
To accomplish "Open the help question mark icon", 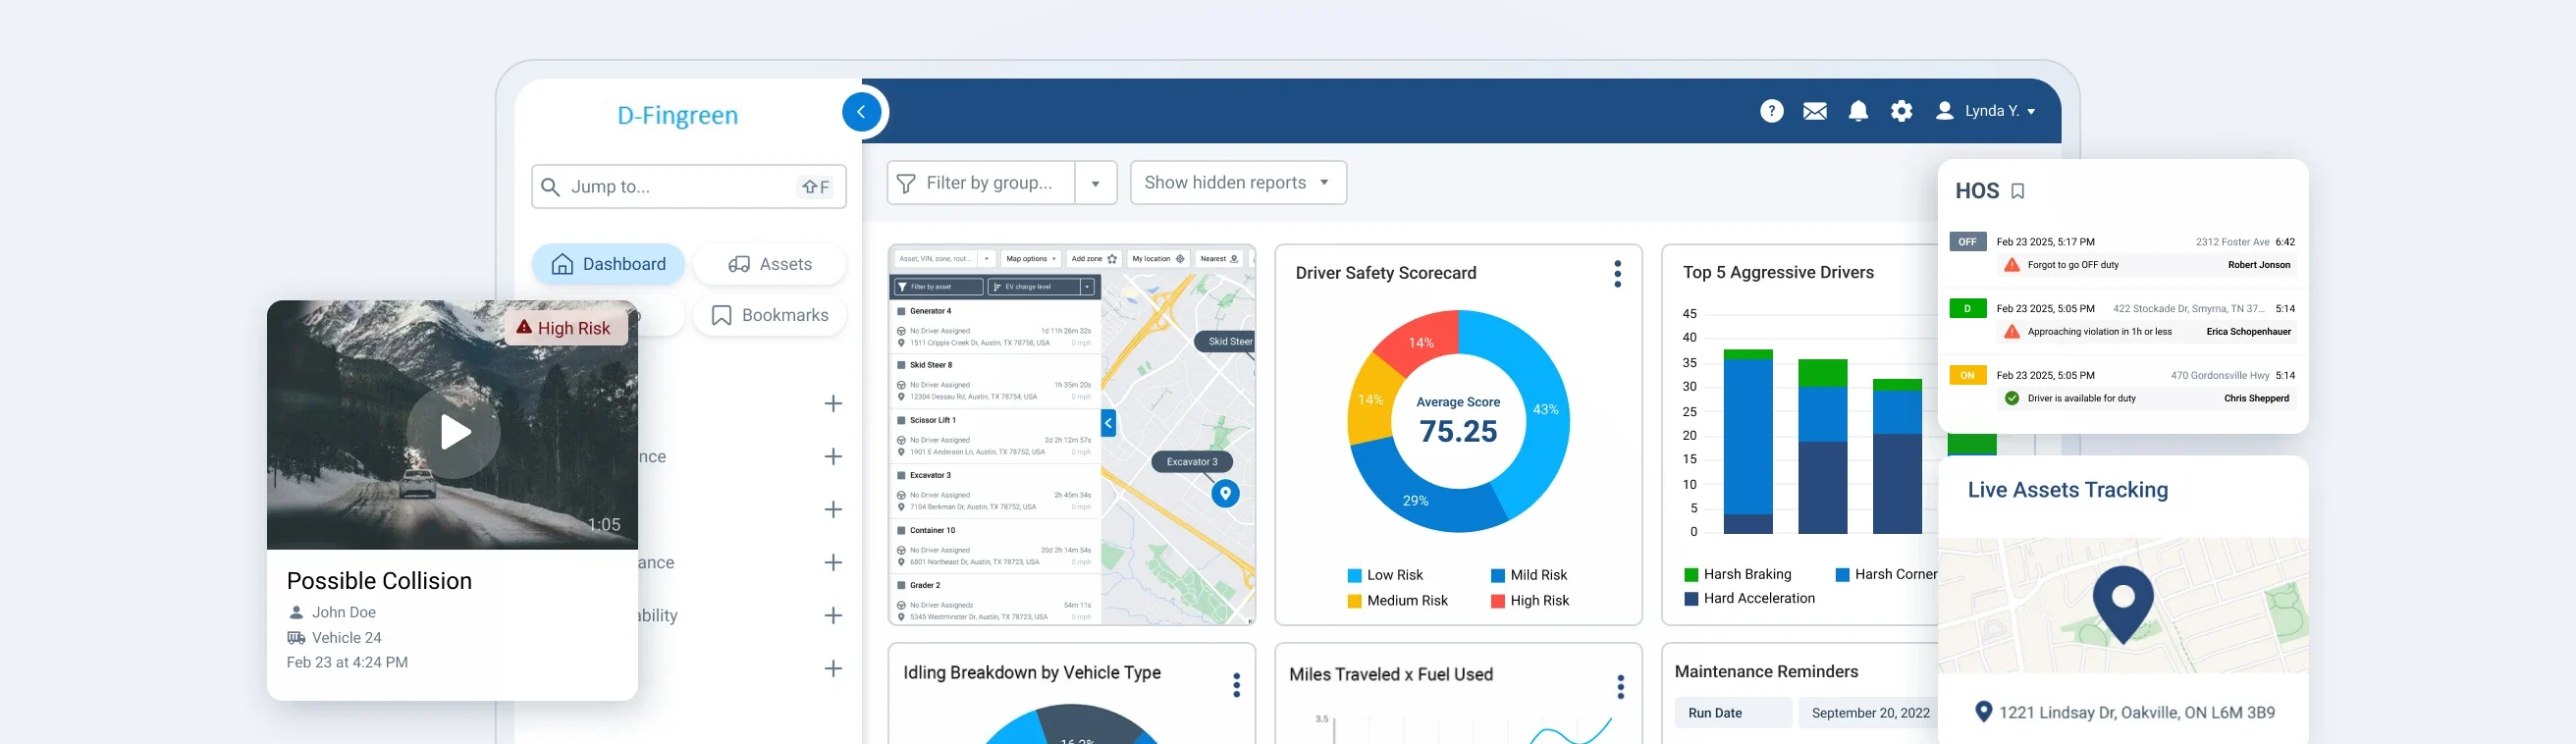I will coord(1771,111).
